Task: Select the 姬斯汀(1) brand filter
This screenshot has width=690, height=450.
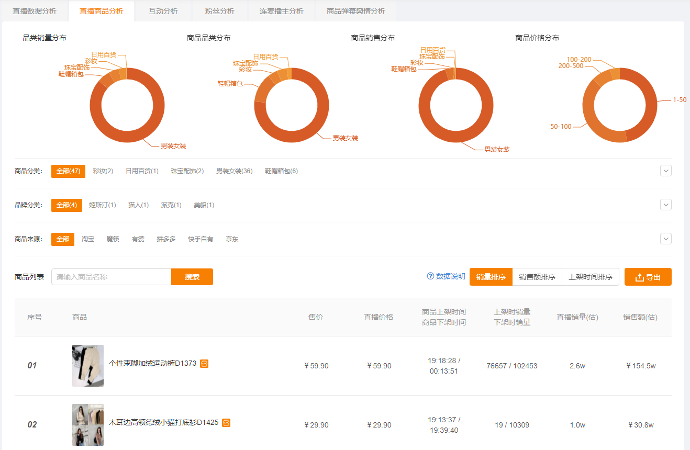Action: pyautogui.click(x=103, y=205)
